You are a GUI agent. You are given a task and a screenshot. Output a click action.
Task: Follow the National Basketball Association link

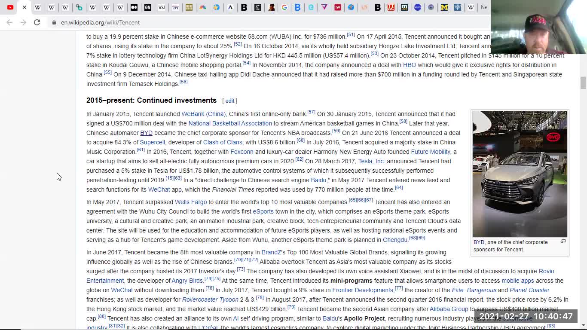[230, 123]
